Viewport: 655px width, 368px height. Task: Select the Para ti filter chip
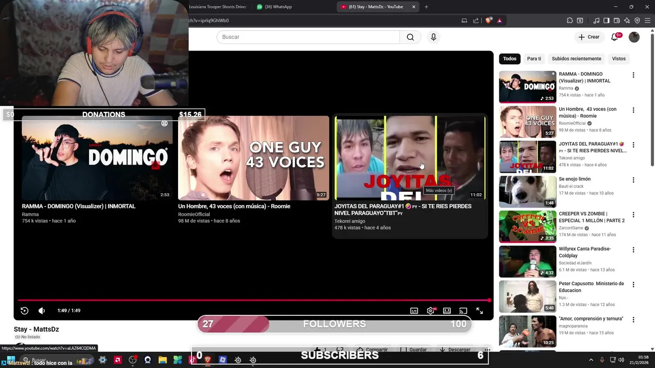534,59
